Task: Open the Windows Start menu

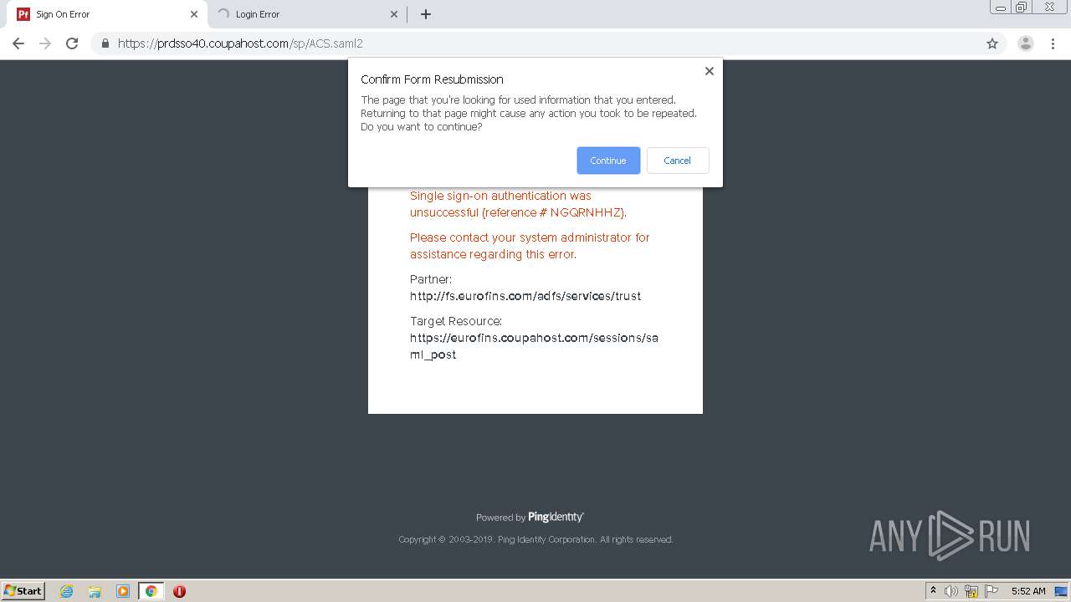Action: click(x=23, y=590)
